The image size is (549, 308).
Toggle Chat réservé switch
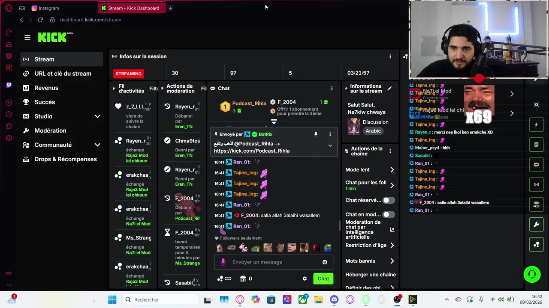coord(388,200)
